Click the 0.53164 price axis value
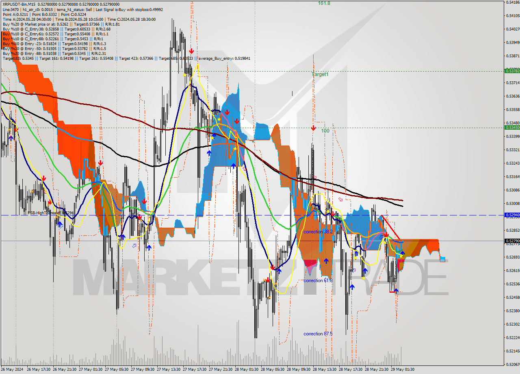This screenshot has width=520, height=374. 512,177
